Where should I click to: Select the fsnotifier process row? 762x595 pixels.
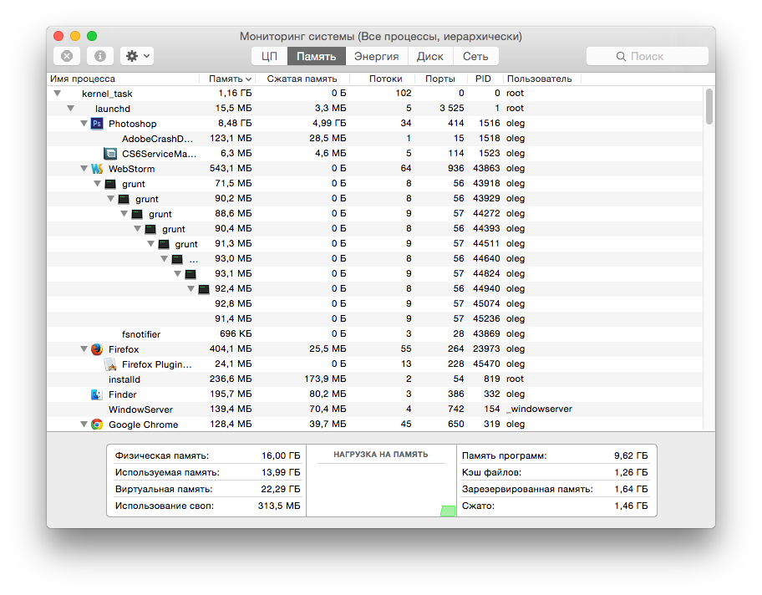coord(374,334)
